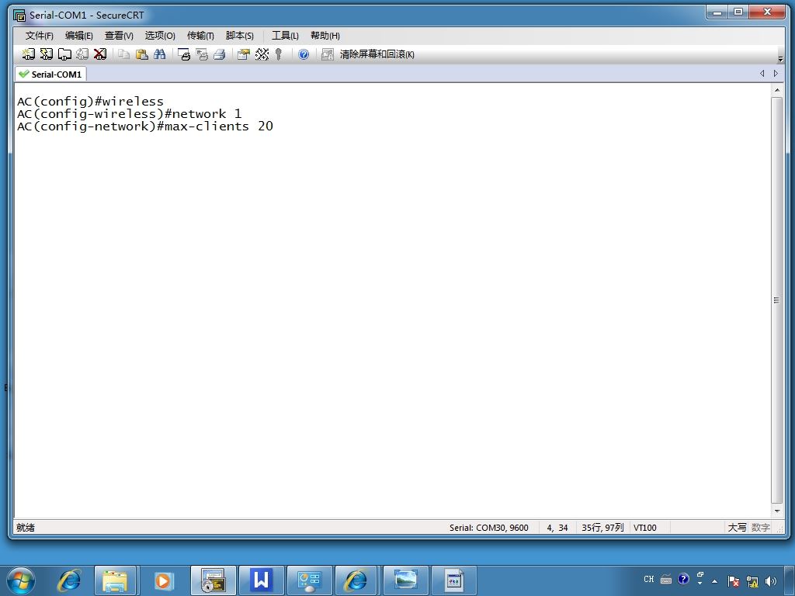Click the Action Center flag icon
The width and height of the screenshot is (795, 596).
pyautogui.click(x=733, y=581)
